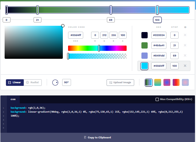This screenshot has height=142, width=196.
Task: Choose the pale pink-blue gradient preset
Action: (185, 83)
